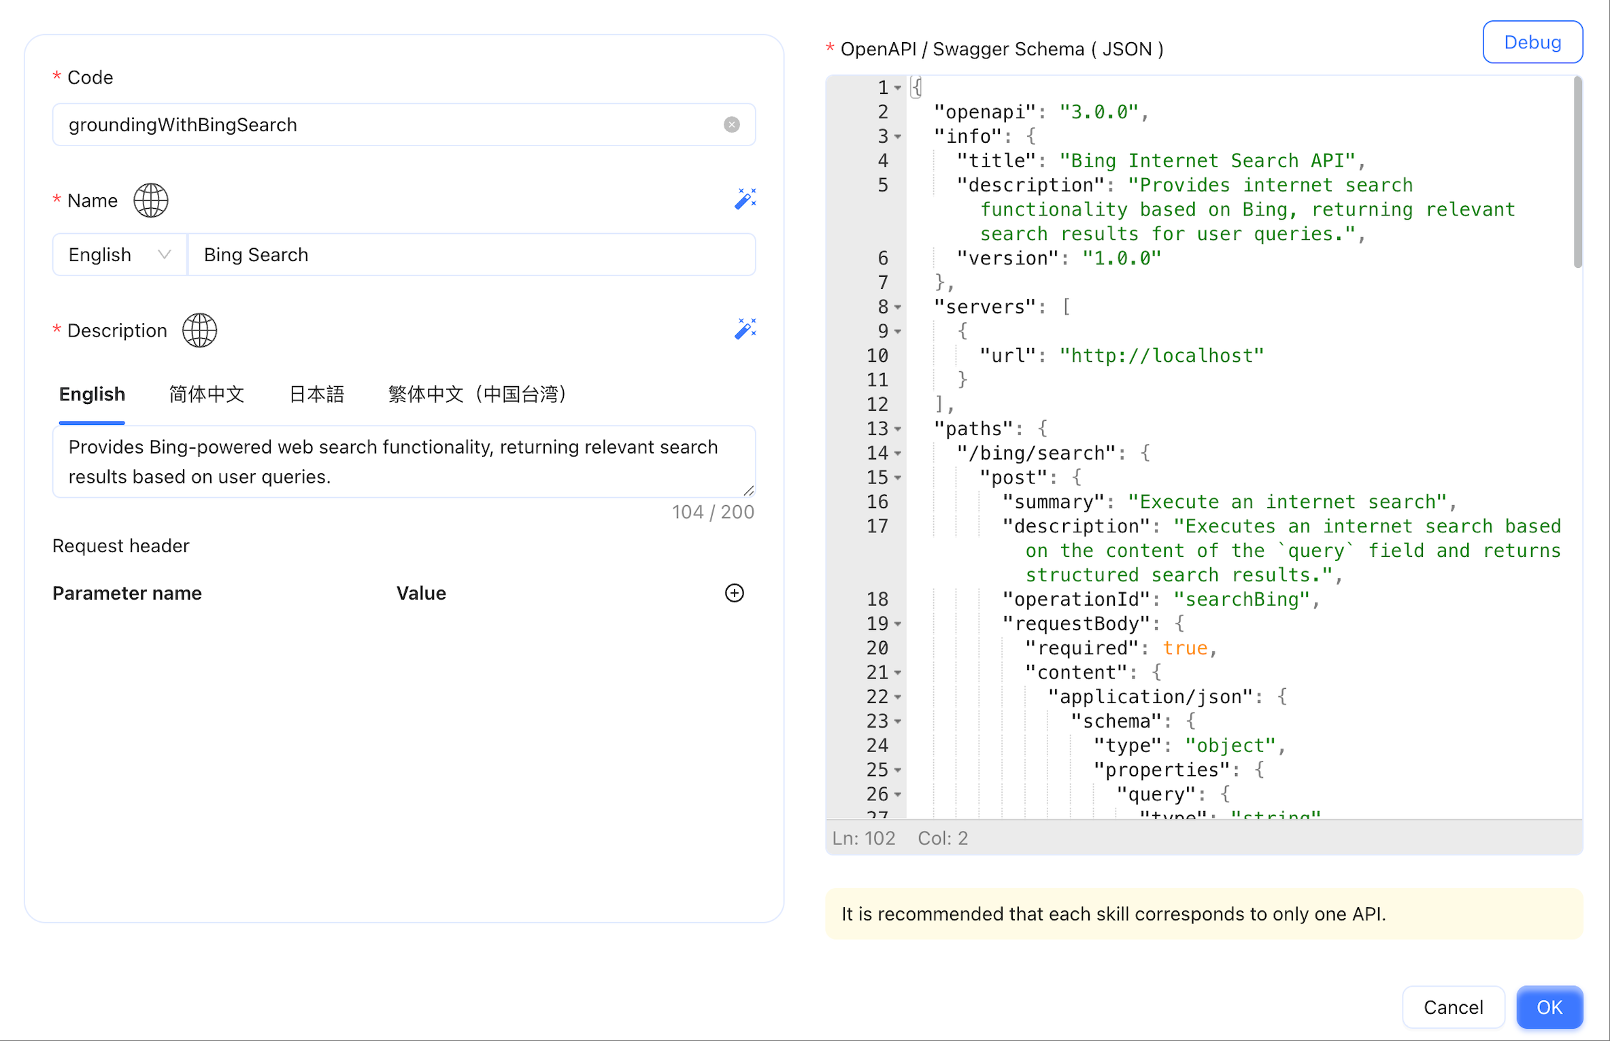
Task: Click the JSON editor vertical scrollbar
Action: (x=1577, y=173)
